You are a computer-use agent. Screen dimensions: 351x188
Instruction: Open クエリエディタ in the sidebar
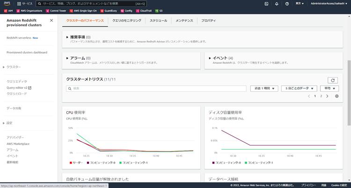pos(17,81)
